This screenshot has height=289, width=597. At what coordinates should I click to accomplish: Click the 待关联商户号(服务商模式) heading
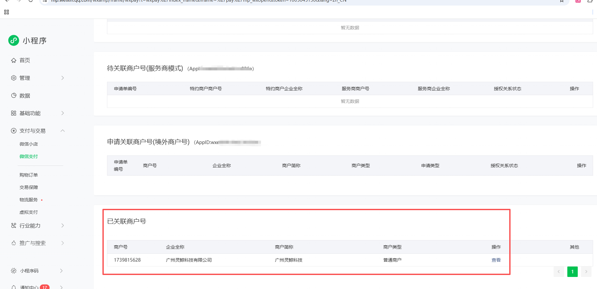tap(145, 68)
